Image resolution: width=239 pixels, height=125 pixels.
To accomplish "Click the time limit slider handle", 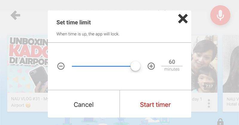I will coord(135,66).
